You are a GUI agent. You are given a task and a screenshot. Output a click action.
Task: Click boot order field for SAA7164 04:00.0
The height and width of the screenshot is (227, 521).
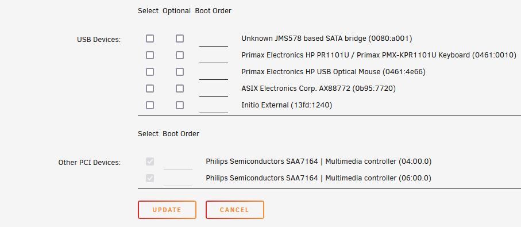click(178, 162)
